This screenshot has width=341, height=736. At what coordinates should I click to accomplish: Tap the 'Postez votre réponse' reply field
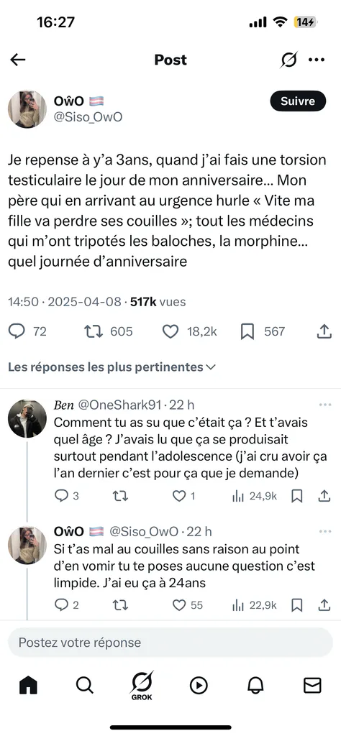click(170, 642)
